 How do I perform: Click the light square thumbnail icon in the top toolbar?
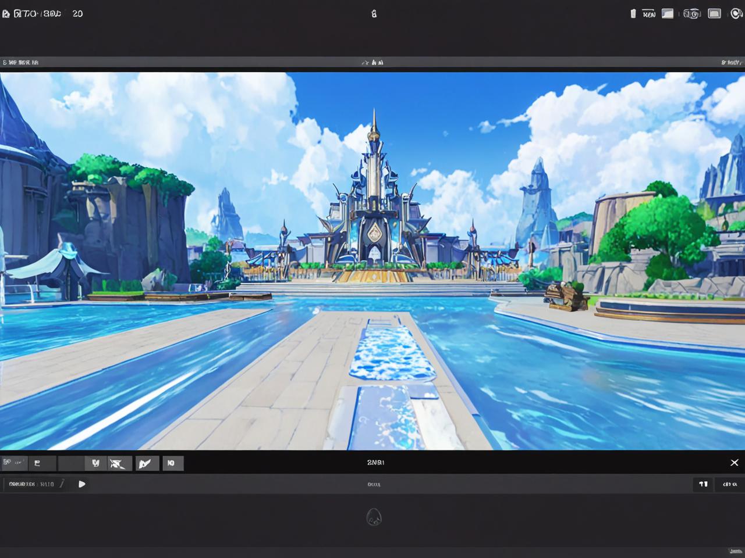click(x=668, y=13)
